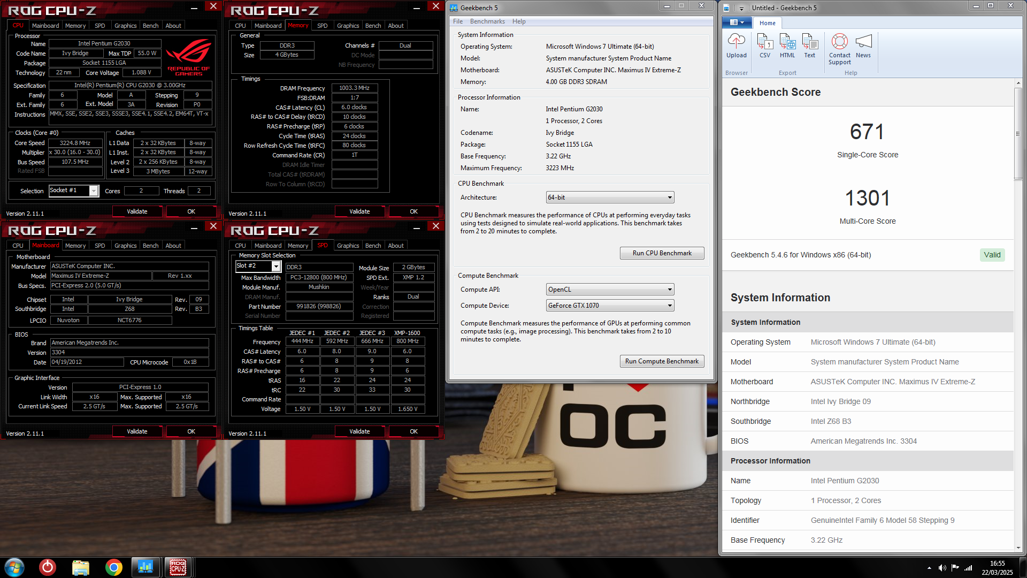Click the Upload icon in Geekbench results
Viewport: 1027px width, 578px height.
click(x=736, y=46)
